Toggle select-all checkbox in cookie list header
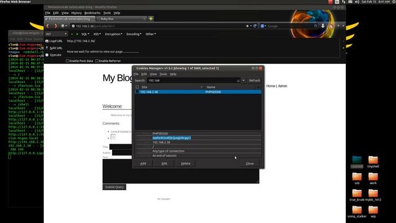 (137, 87)
